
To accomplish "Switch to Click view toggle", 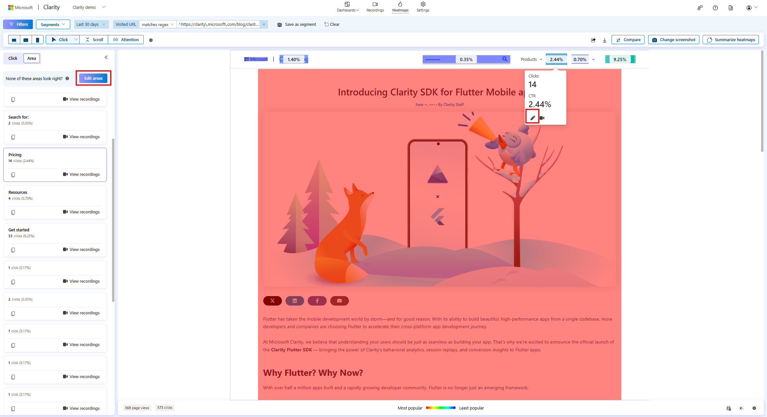I will coord(13,58).
